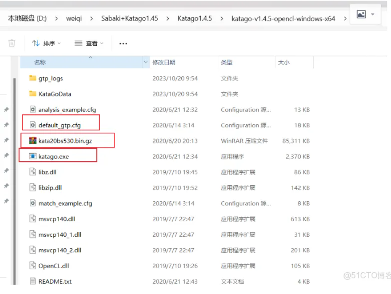Click the README.txt file name
Screen dimensions: 391x294
(x=55, y=282)
